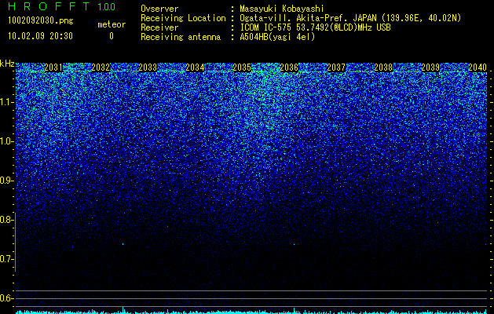Click the 0.8 kHz axis label
Viewport: 494px width, 314px height.
coord(6,220)
